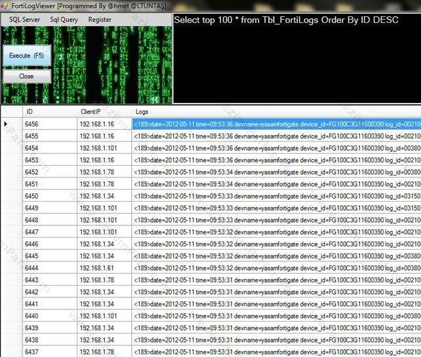Screen dimensions: 421x357
Task: Select the ID cell 6440
Action: pyautogui.click(x=50, y=316)
